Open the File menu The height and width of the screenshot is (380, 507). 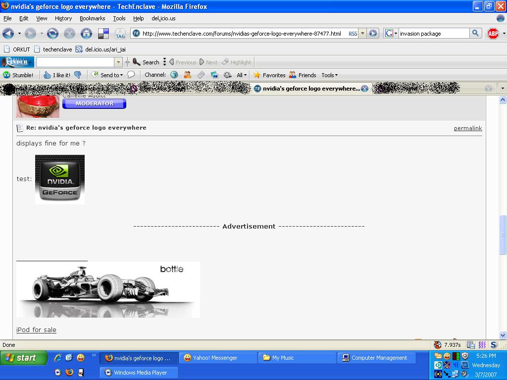pyautogui.click(x=7, y=18)
